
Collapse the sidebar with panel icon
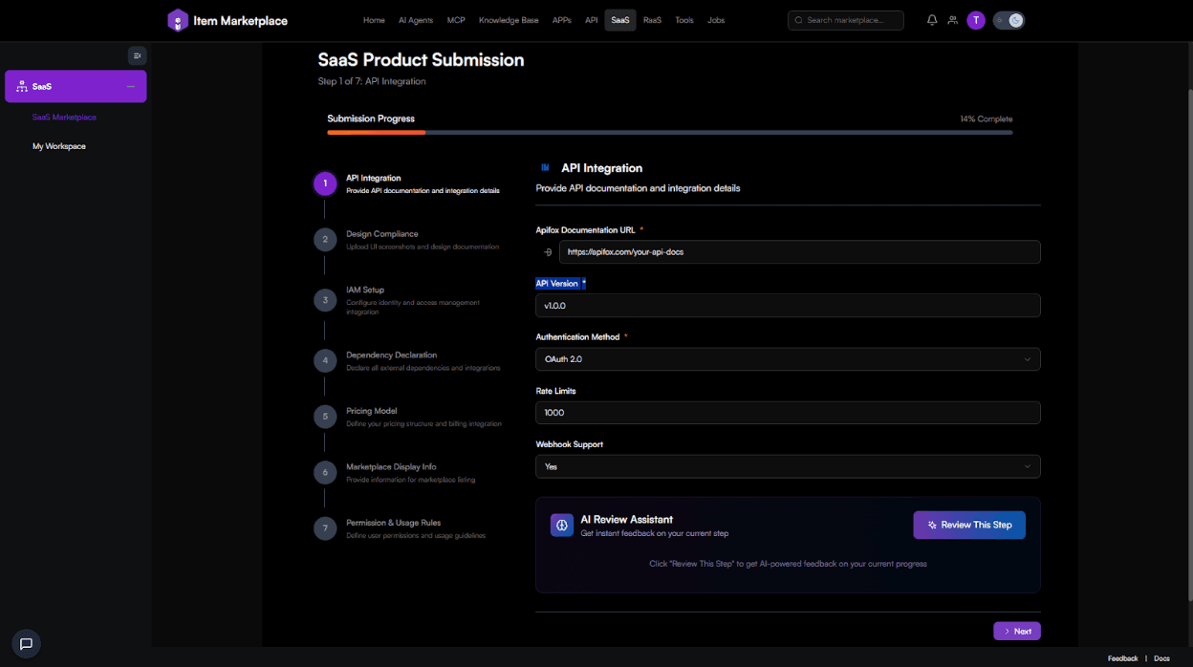click(137, 55)
